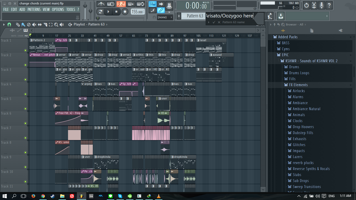This screenshot has width=356, height=200.
Task: Toggle the overdub blend recording button
Action: [x=131, y=4]
